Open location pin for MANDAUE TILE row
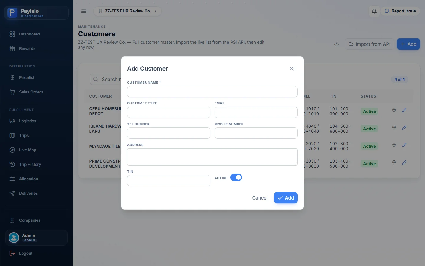 pos(394,145)
